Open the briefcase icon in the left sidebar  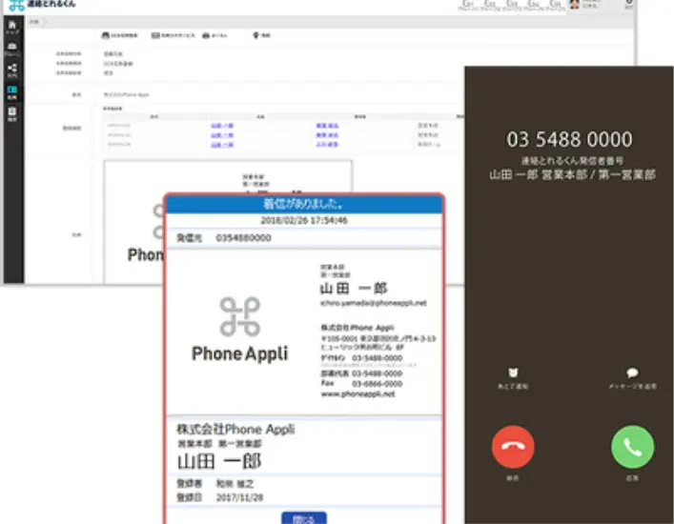pyautogui.click(x=12, y=49)
